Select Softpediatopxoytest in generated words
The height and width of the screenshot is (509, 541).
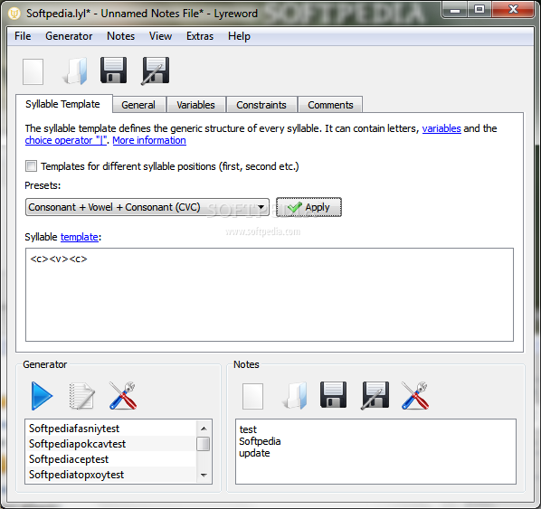(x=110, y=475)
